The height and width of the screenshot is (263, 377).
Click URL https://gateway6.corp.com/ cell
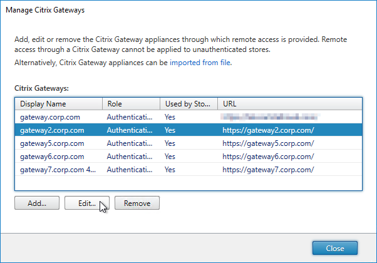click(x=268, y=157)
